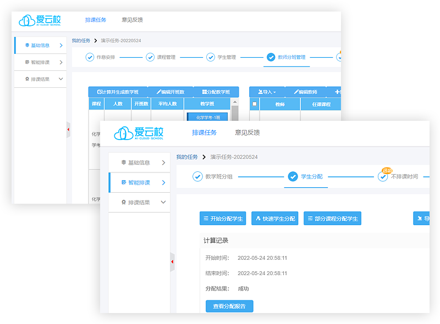This screenshot has height=324, width=440.
Task: Click the 作息安排 step circle icon
Action: click(x=90, y=57)
